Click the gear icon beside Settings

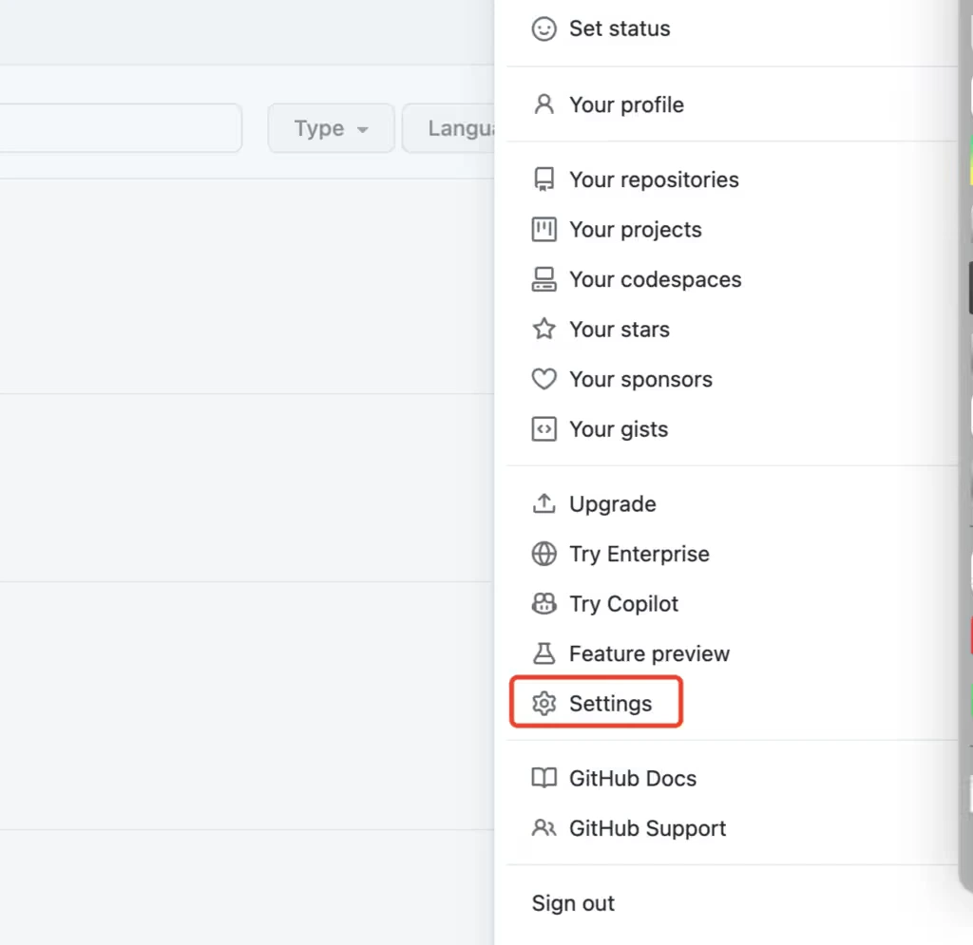click(544, 703)
